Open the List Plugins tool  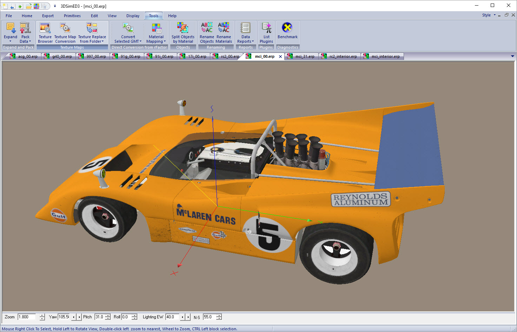266,32
